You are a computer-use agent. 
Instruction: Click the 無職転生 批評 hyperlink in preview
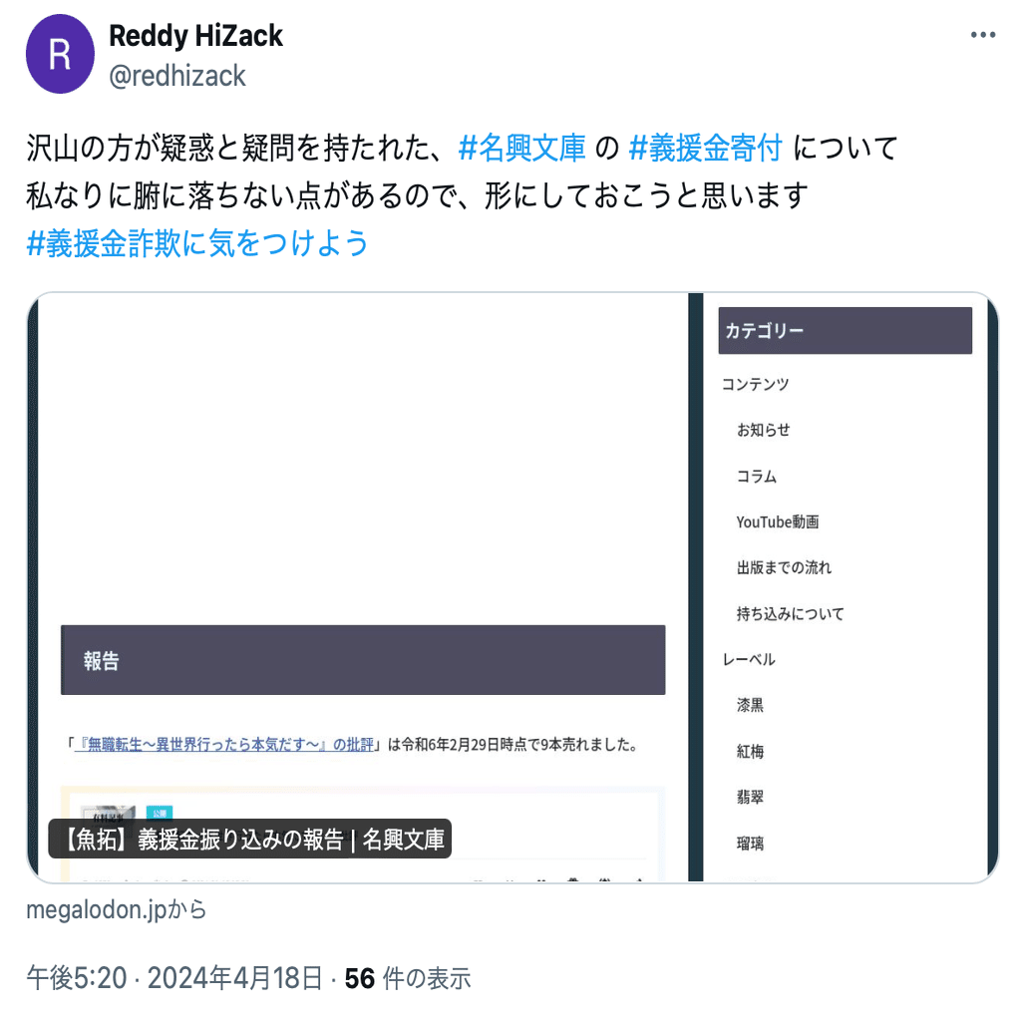(224, 745)
